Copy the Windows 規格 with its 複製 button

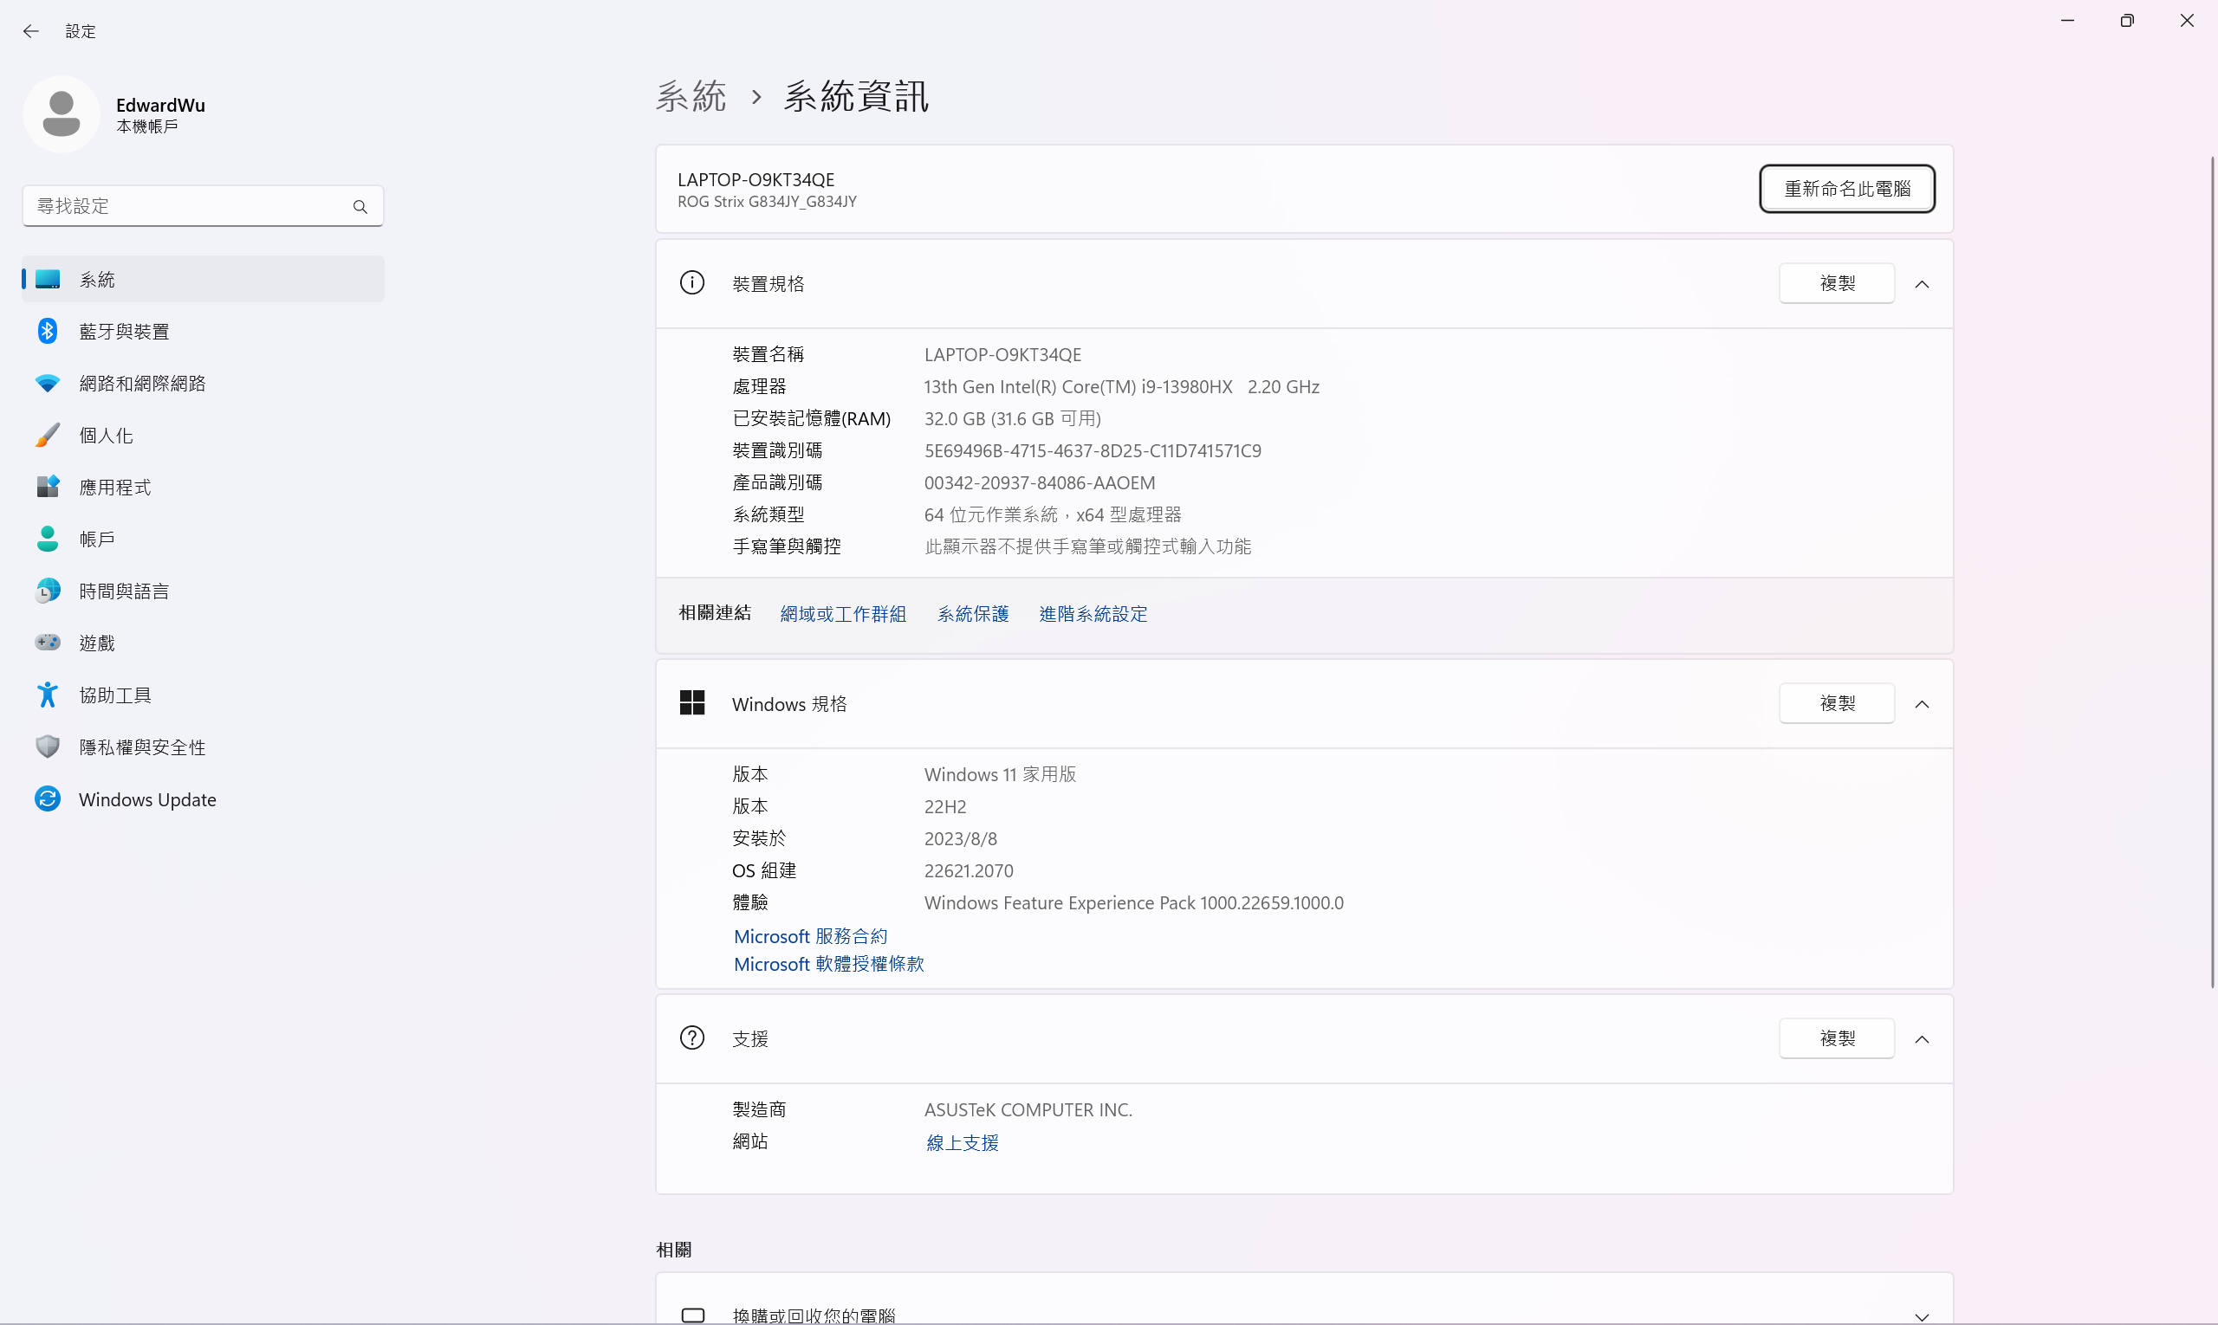[1837, 703]
